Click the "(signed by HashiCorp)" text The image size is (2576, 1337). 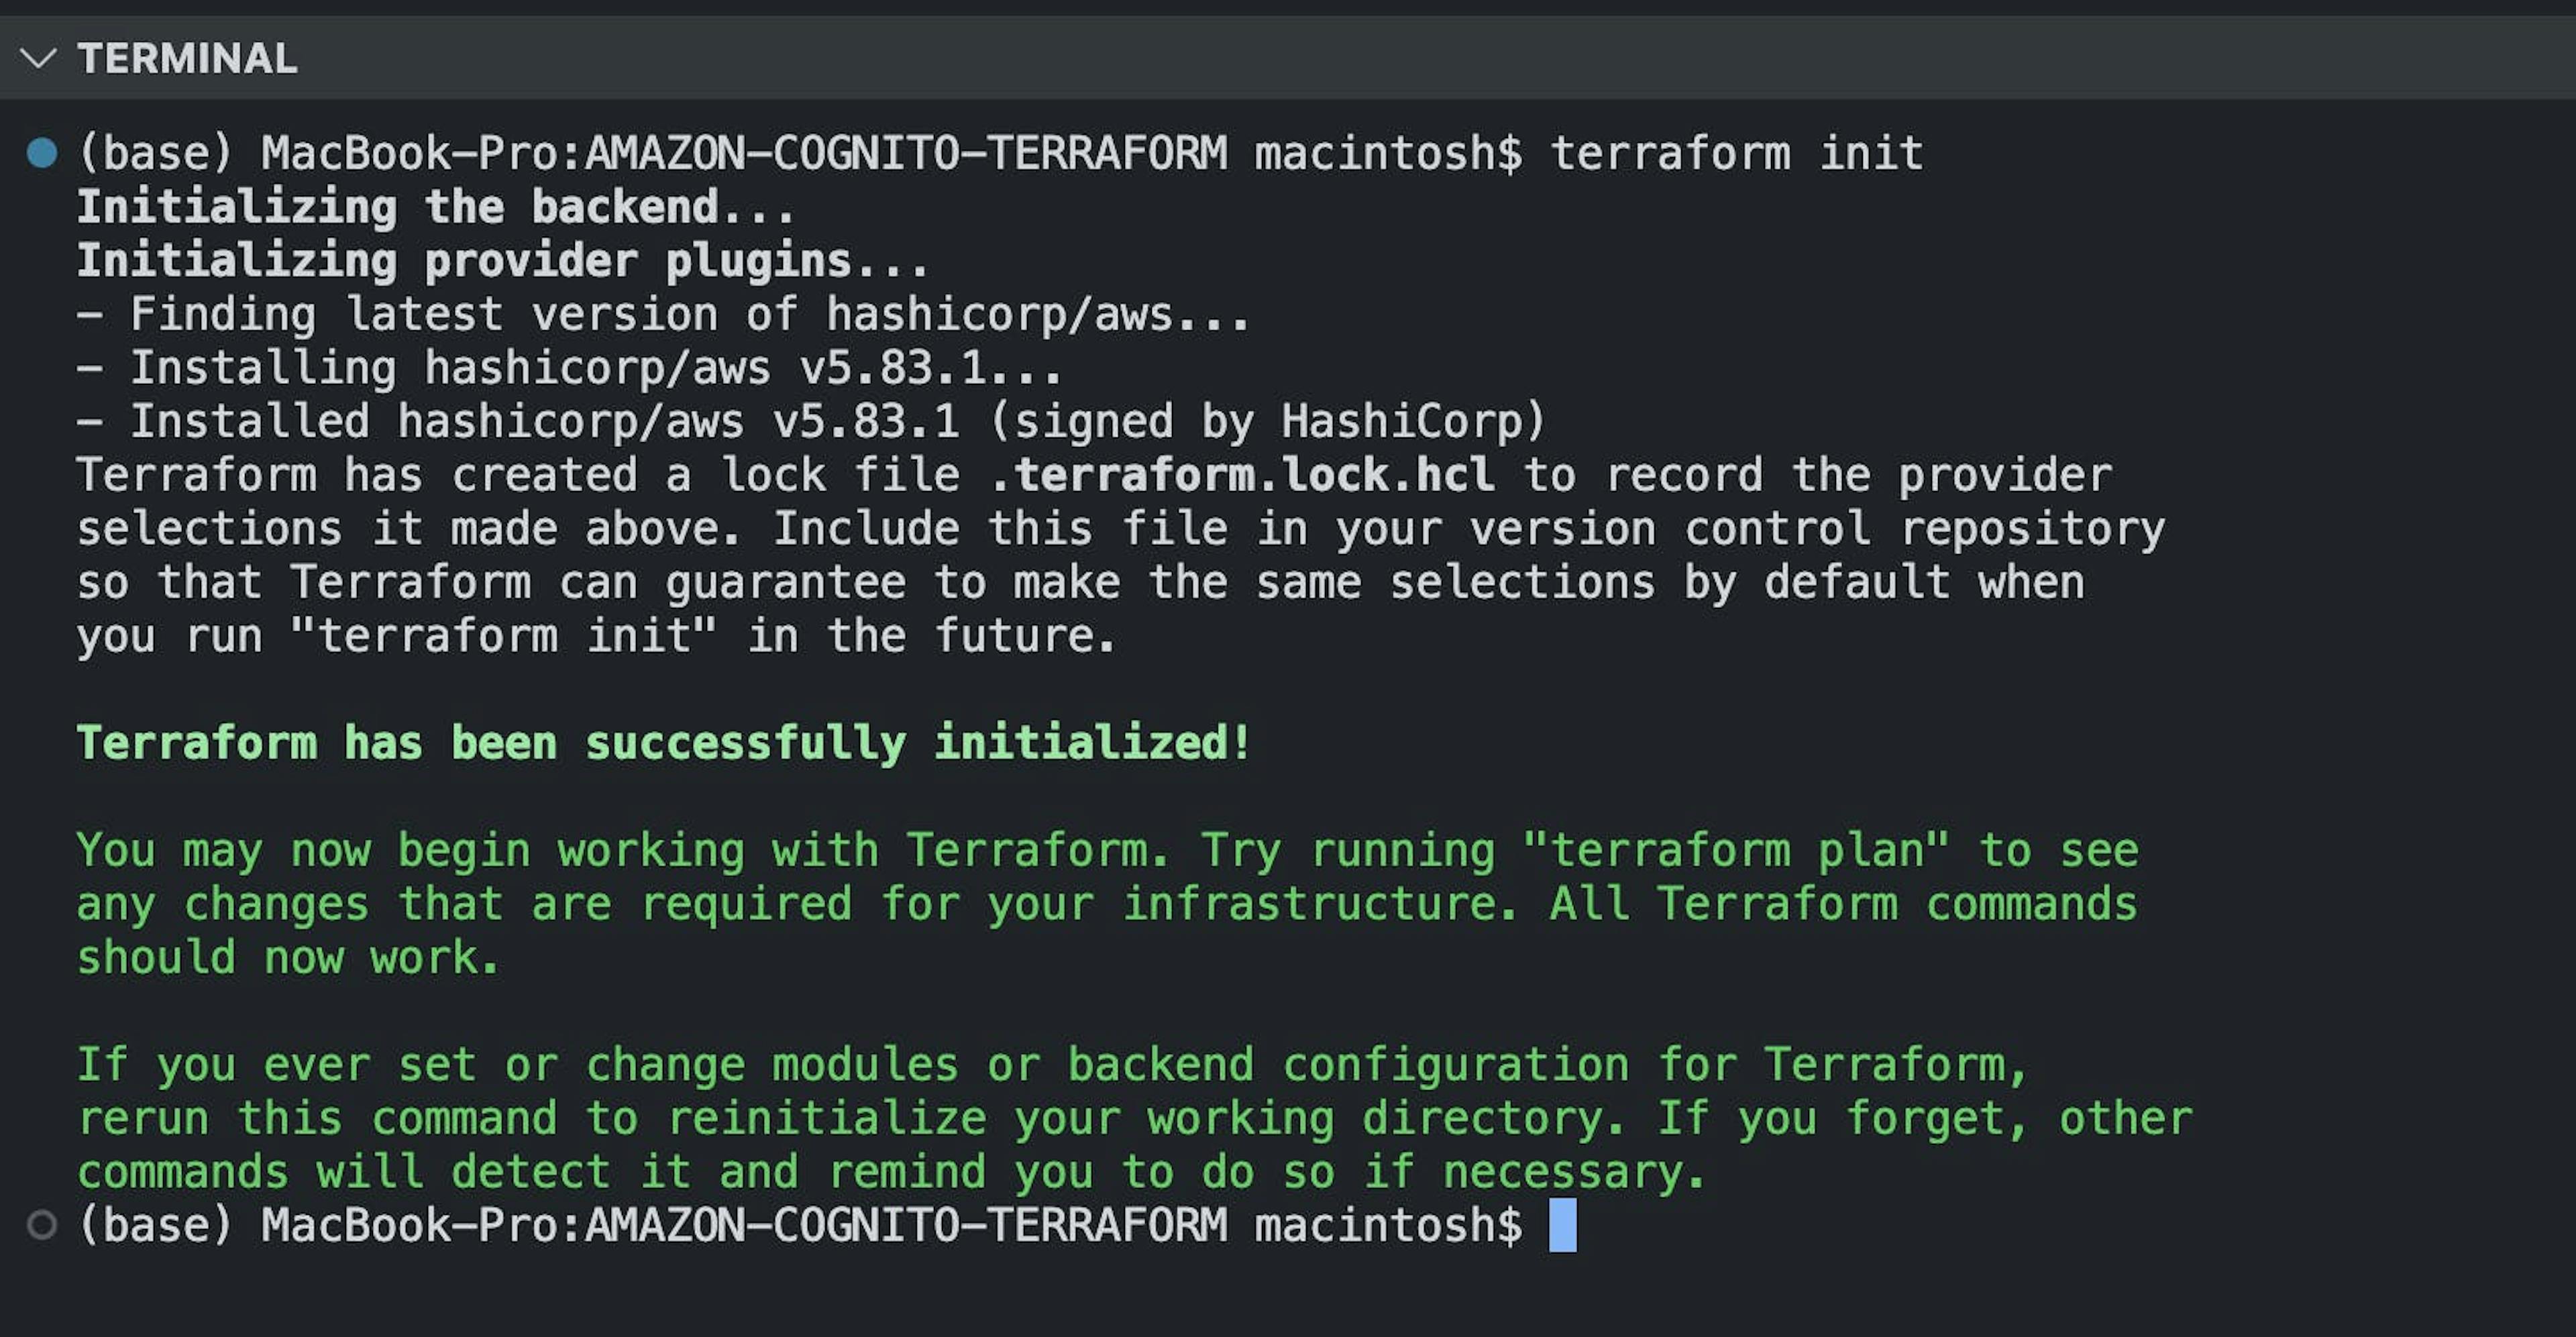click(x=1268, y=422)
